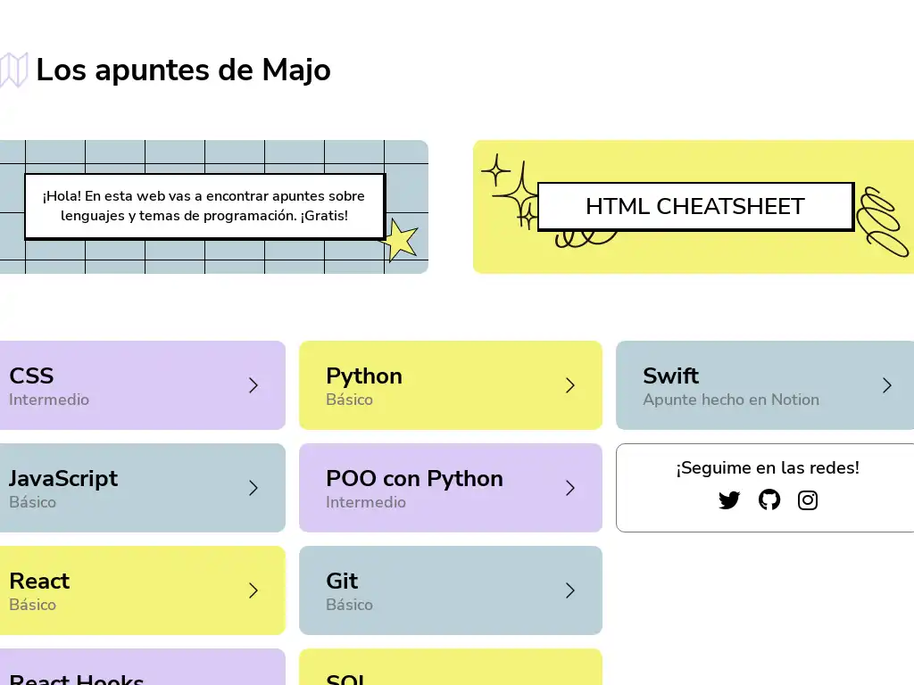Expand the JavaScript card chevron
The width and height of the screenshot is (914, 685).
(x=253, y=488)
